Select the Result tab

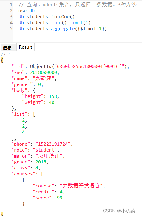click(x=25, y=47)
